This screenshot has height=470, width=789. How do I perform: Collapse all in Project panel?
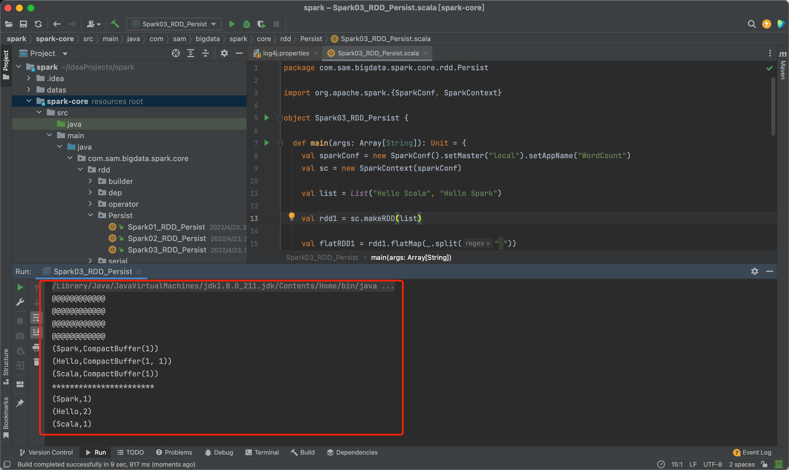[x=206, y=53]
